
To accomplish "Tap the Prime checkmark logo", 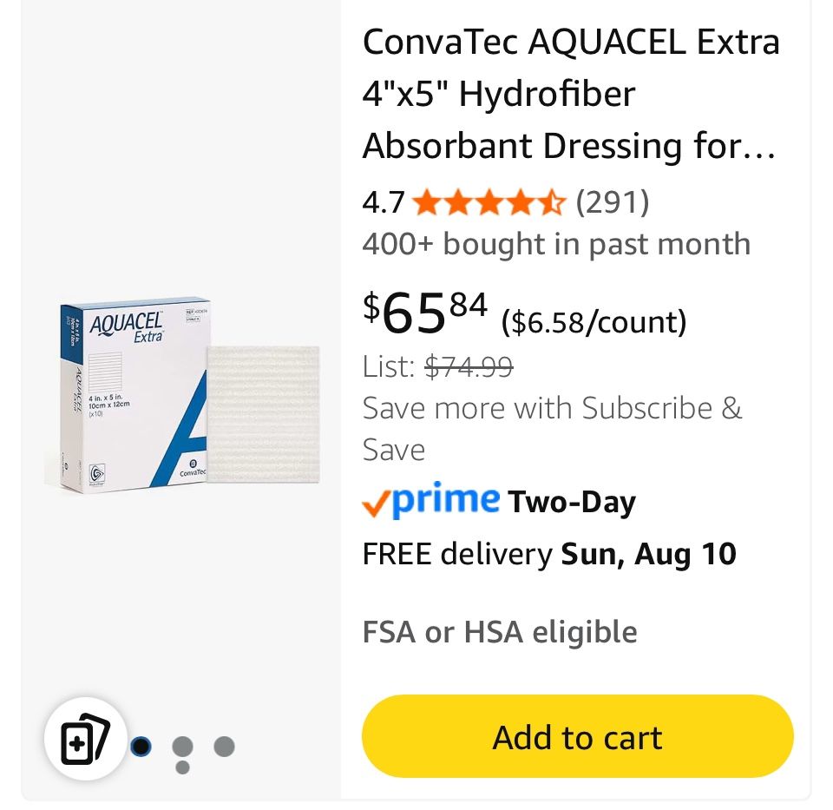I will [430, 501].
